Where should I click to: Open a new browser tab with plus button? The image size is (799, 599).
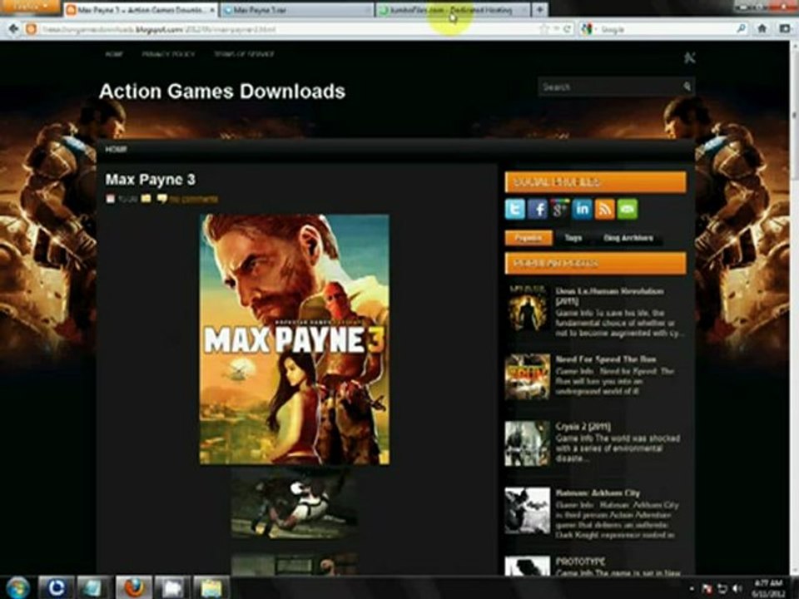point(539,9)
